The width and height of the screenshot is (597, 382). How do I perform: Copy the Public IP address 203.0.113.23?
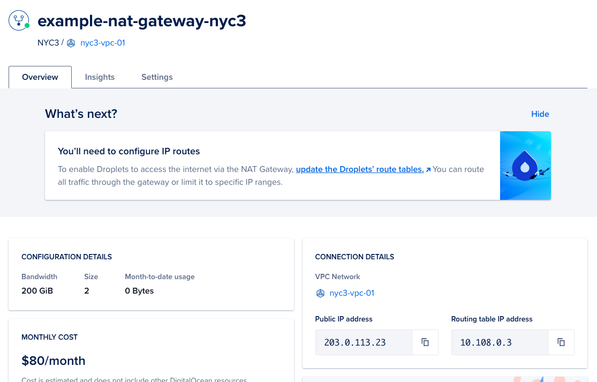(x=425, y=342)
